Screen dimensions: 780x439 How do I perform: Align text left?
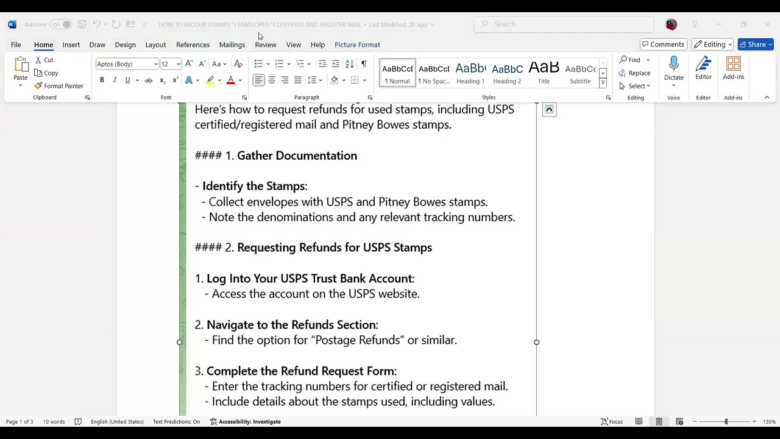point(259,80)
